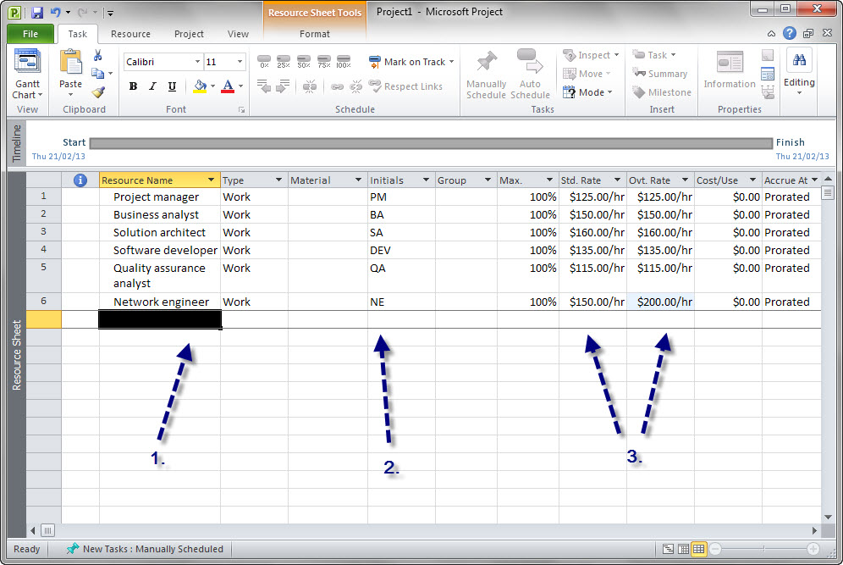Click the Link Tasks icon
The image size is (843, 565).
coord(338,86)
